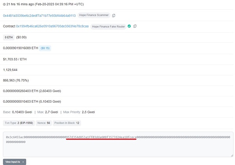Click inside the input data text box
The width and height of the screenshot is (235, 165).
coord(117,150)
